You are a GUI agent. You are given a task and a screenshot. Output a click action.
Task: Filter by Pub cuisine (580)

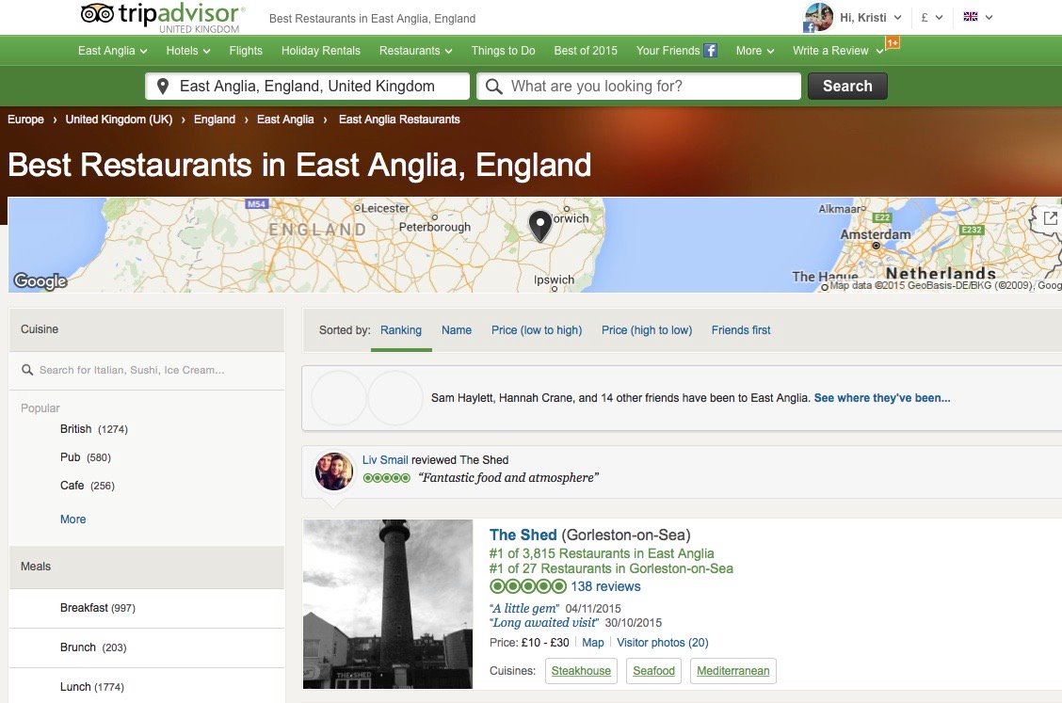[86, 457]
